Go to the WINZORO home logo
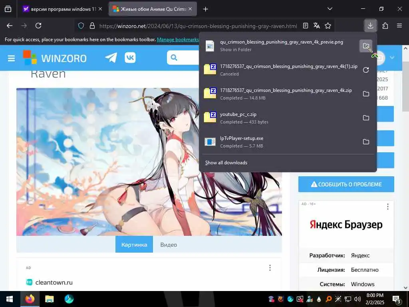Viewport: 409px width, 307px height. point(55,58)
